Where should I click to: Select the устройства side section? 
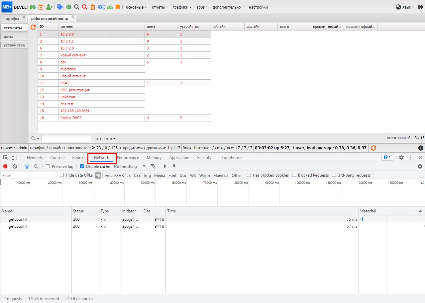pyautogui.click(x=14, y=45)
